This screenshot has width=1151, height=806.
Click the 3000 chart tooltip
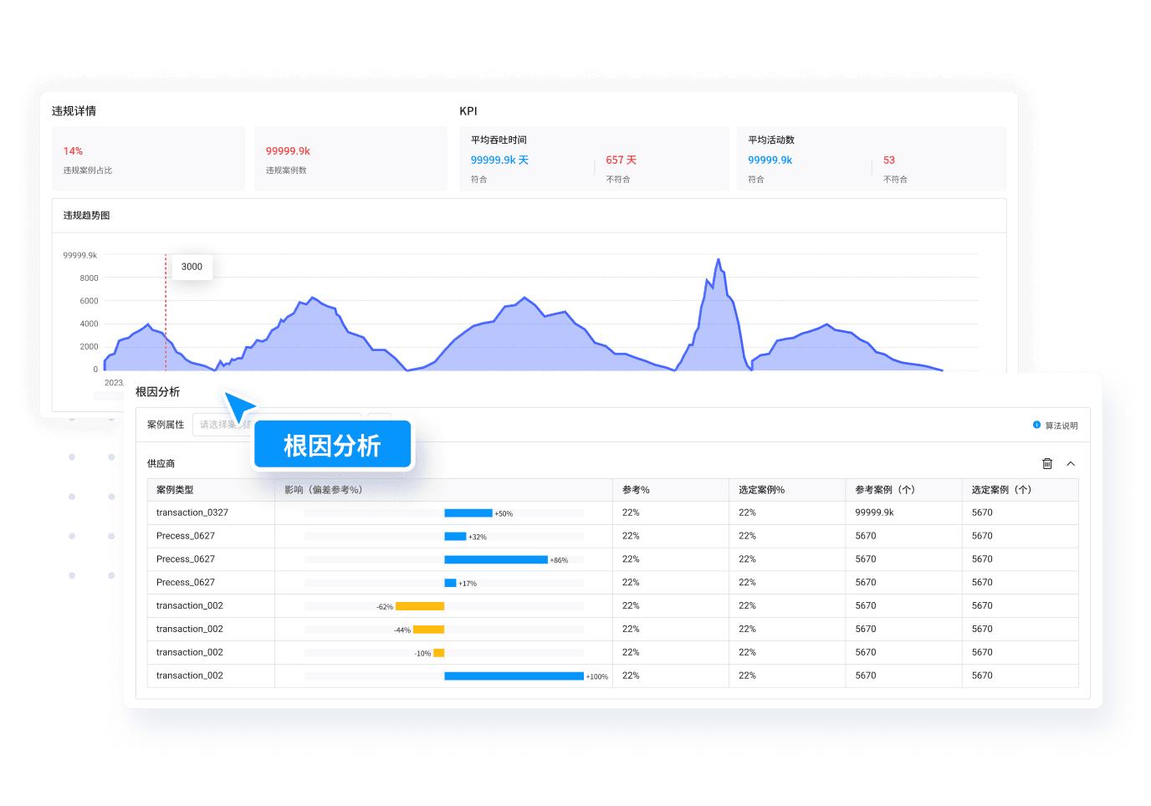(x=192, y=267)
